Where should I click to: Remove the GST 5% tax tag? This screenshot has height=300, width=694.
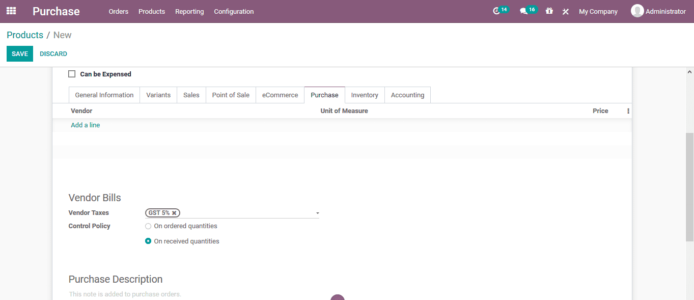coord(174,212)
